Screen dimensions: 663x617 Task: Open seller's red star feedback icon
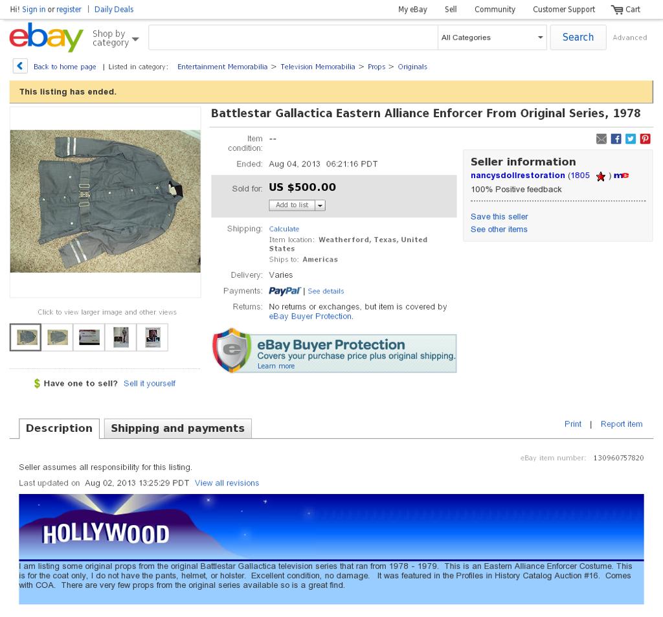[x=601, y=176]
